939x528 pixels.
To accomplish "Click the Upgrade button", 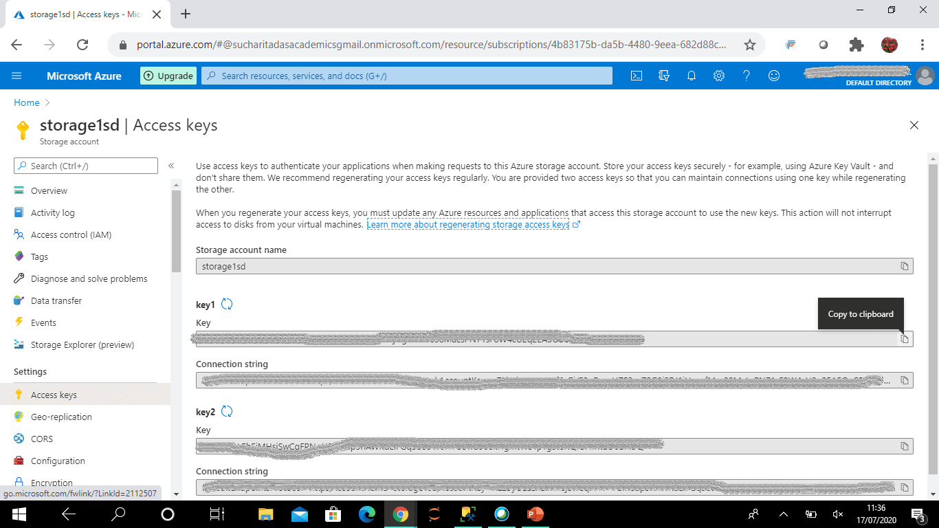I will 168,76.
